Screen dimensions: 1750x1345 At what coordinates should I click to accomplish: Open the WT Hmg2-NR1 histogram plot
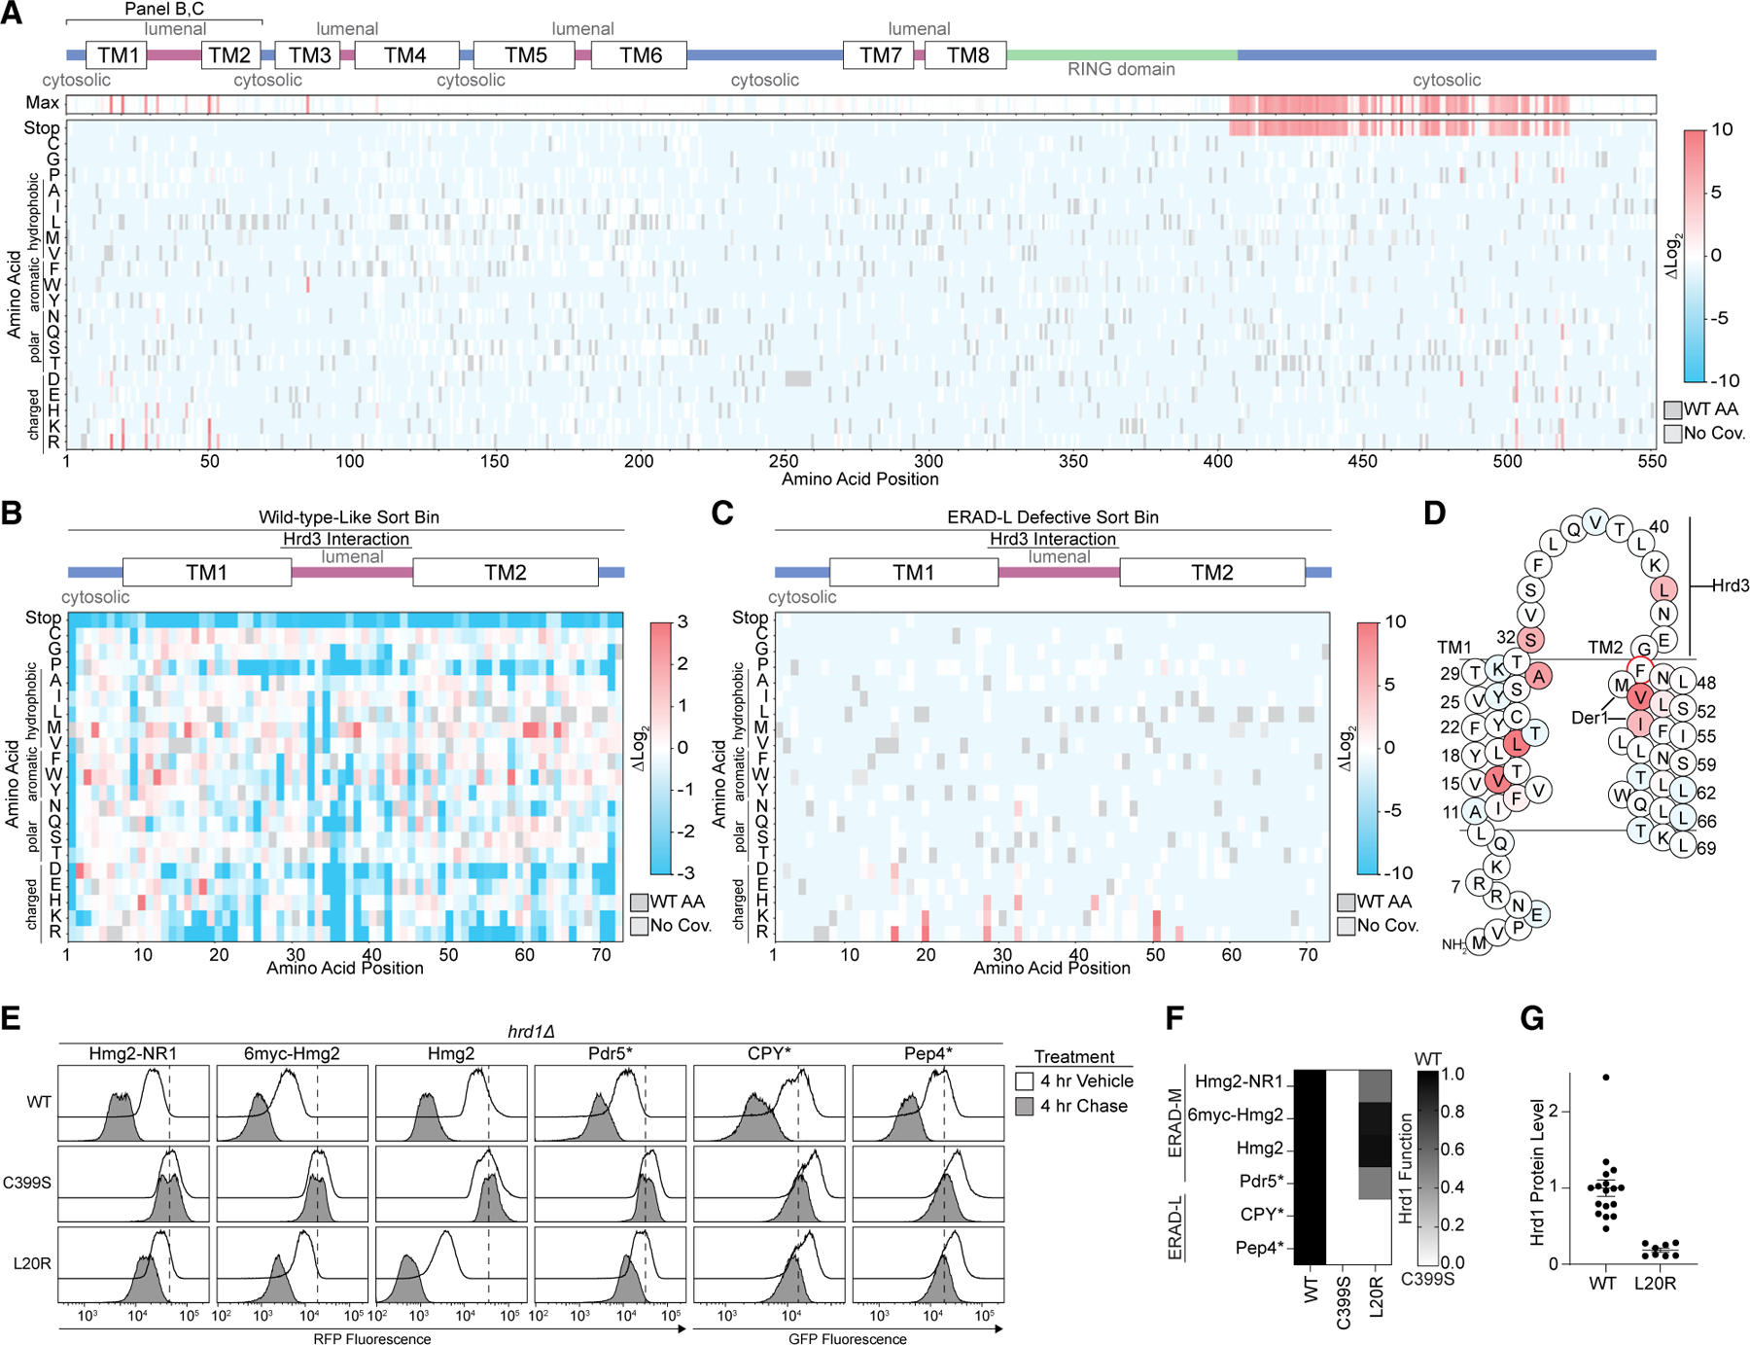pyautogui.click(x=133, y=1103)
